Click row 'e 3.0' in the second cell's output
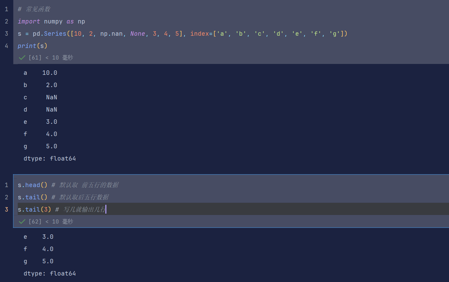Viewport: 449px width, 282px height. click(x=39, y=237)
